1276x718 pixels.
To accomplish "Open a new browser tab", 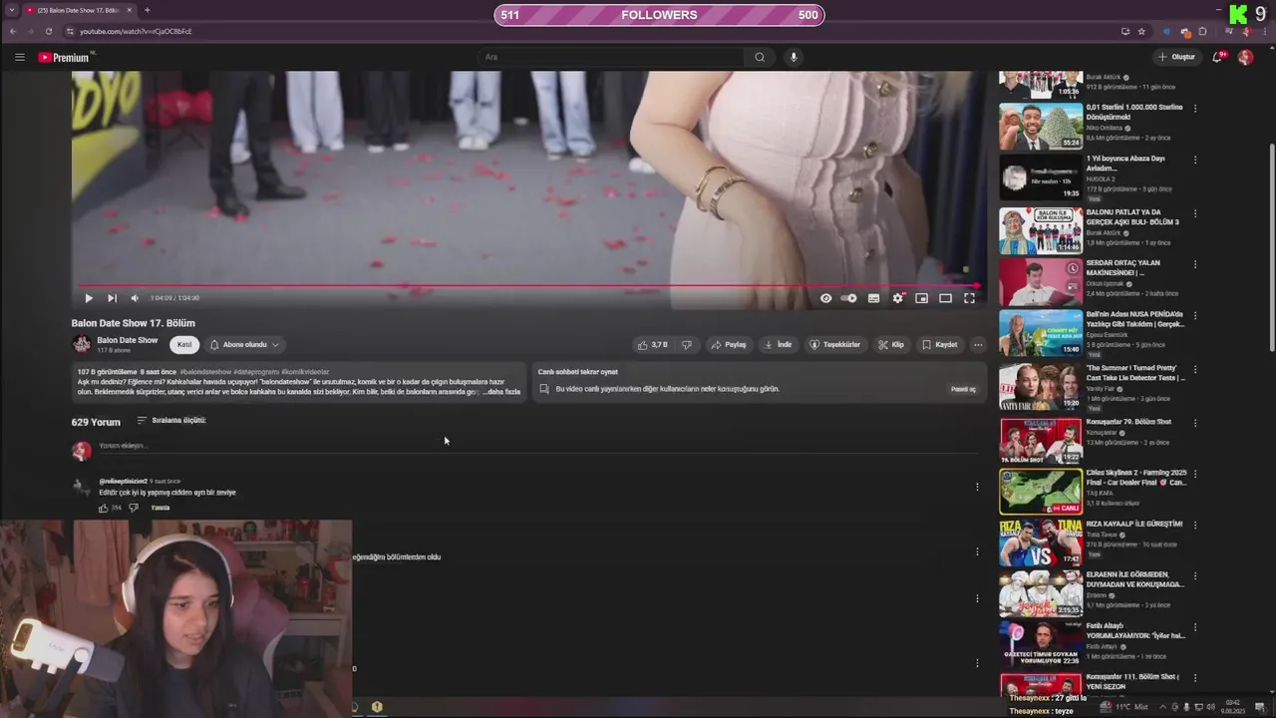I will 147,10.
